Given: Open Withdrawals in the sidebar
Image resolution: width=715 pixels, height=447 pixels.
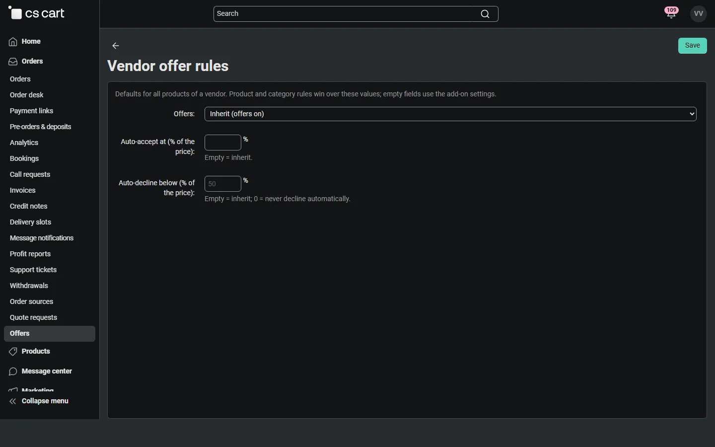Looking at the screenshot, I should pos(29,286).
